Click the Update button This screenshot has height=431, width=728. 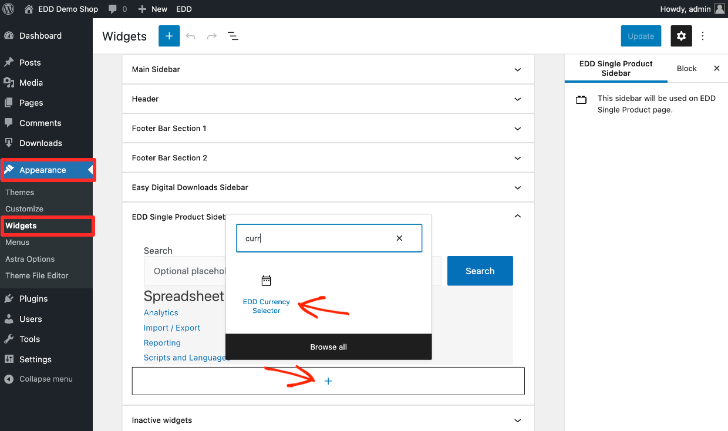click(x=641, y=36)
